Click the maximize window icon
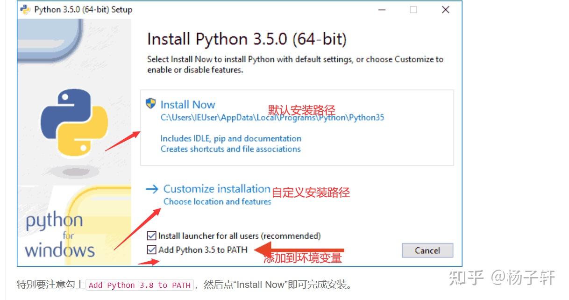 point(413,9)
